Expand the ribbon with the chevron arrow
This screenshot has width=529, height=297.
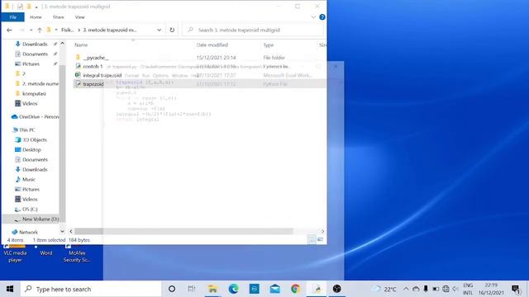313,16
